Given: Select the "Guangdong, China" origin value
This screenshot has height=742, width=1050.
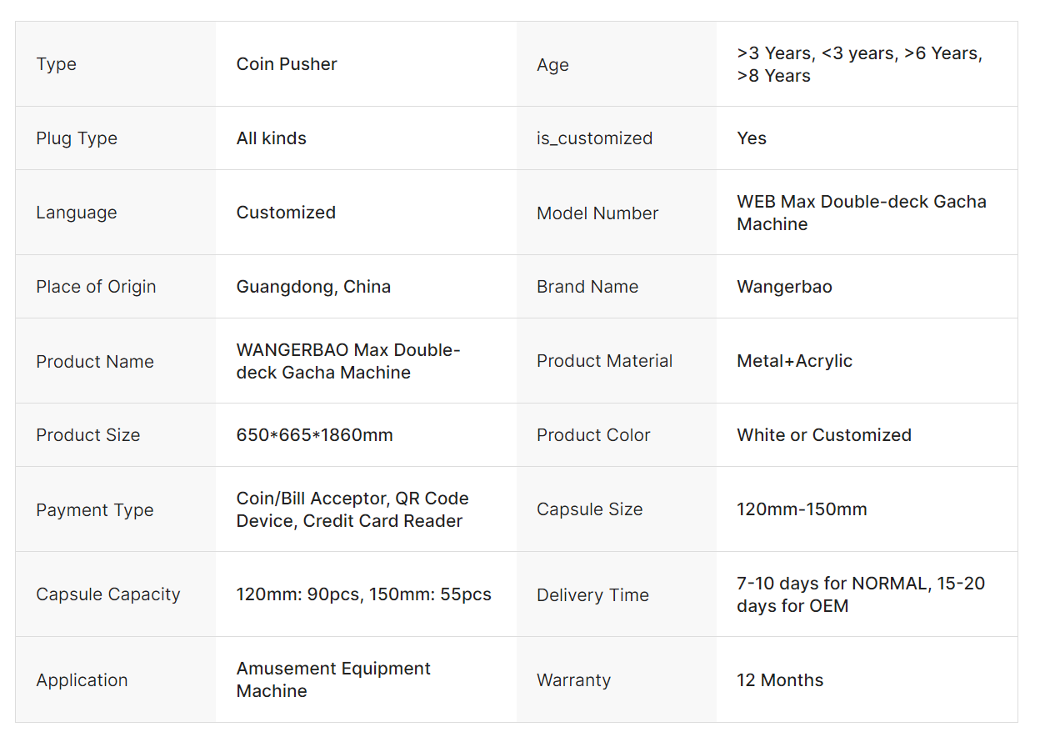Looking at the screenshot, I should (x=313, y=287).
